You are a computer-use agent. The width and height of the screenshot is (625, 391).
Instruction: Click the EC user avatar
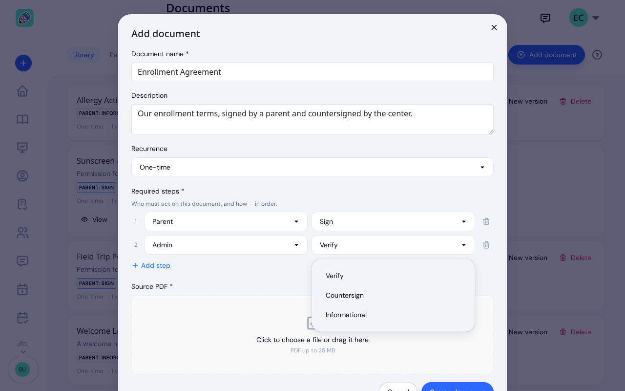pos(579,18)
